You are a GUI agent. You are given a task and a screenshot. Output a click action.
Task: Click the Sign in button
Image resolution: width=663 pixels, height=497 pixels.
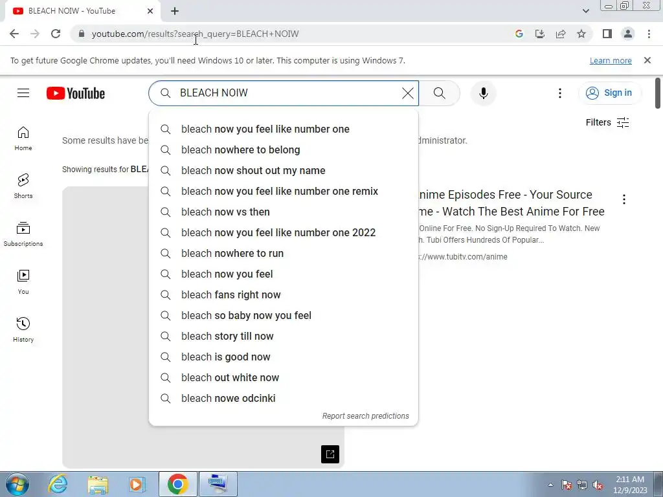tap(610, 93)
